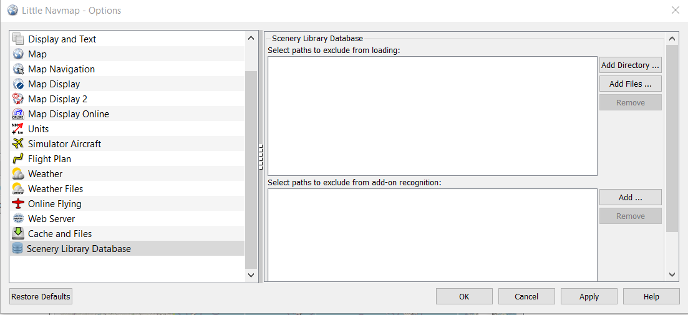The width and height of the screenshot is (688, 315).
Task: Click the Map Display icon
Action: (x=18, y=84)
